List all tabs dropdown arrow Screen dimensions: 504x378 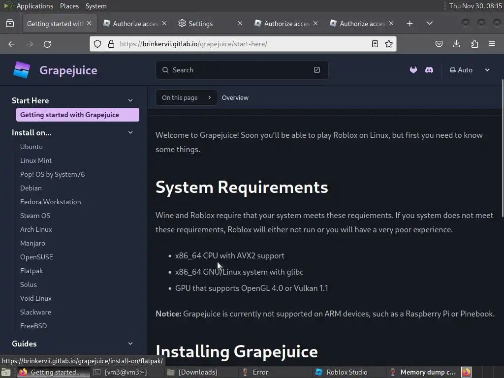[x=429, y=23]
